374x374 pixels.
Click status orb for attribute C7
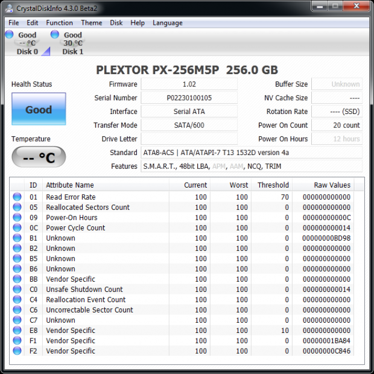point(17,320)
